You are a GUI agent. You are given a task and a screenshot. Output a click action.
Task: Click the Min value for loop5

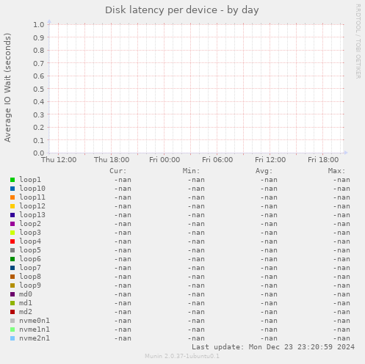[196, 250]
